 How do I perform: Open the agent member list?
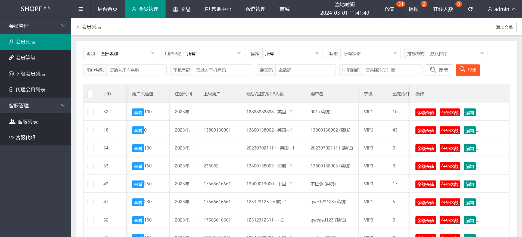point(30,89)
